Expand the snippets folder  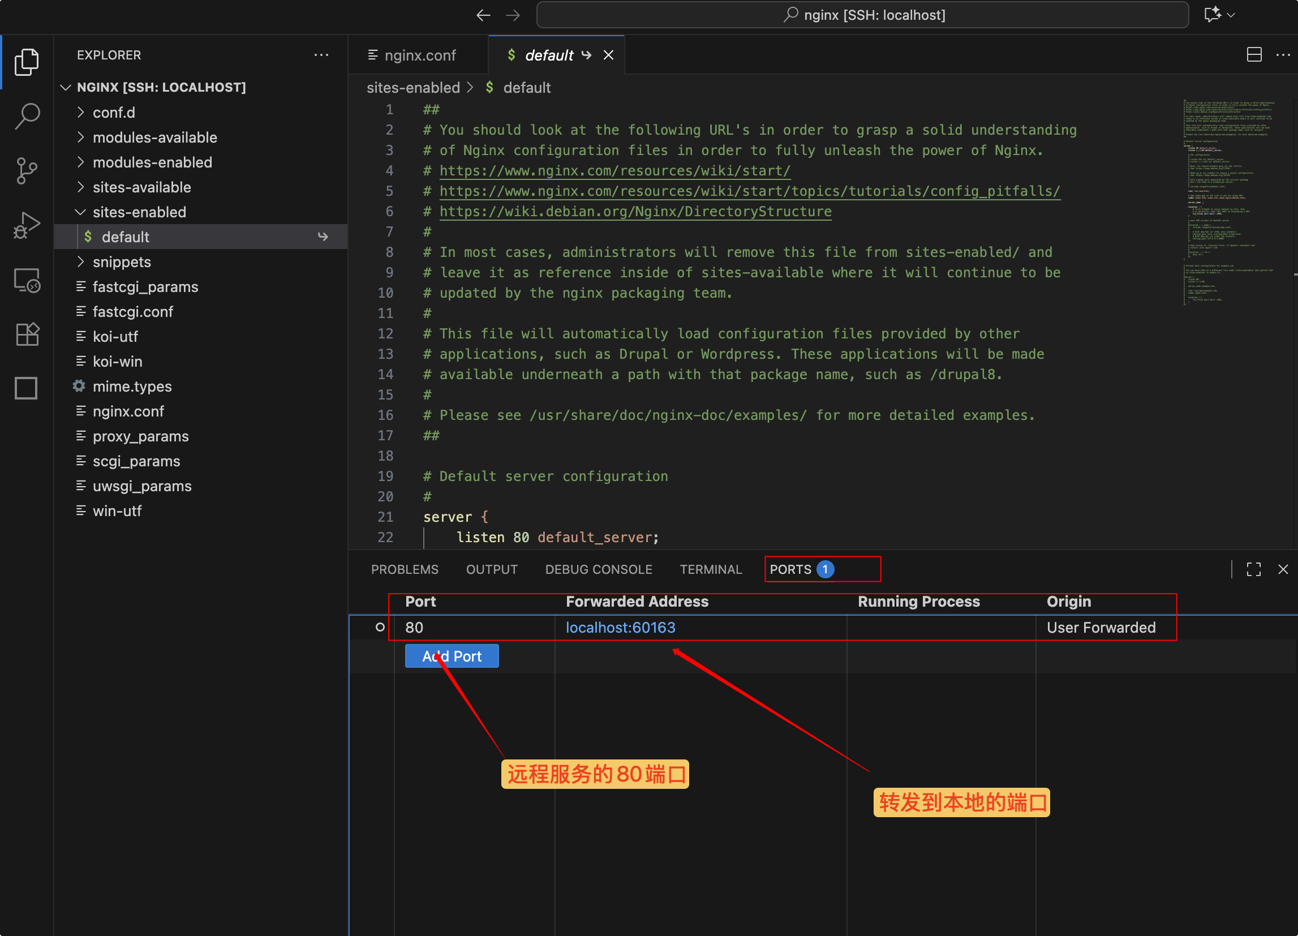coord(122,261)
